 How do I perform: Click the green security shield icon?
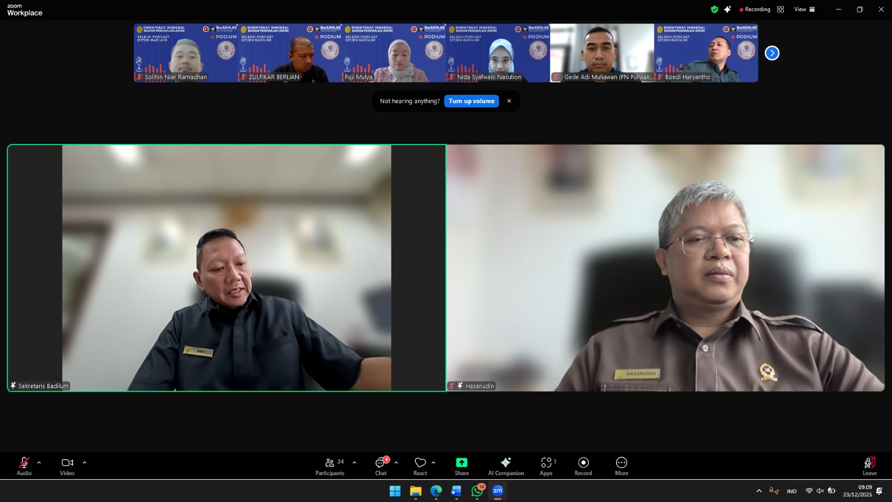point(714,9)
